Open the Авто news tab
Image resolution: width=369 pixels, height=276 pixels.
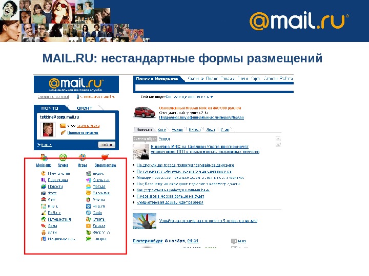pos(161,129)
